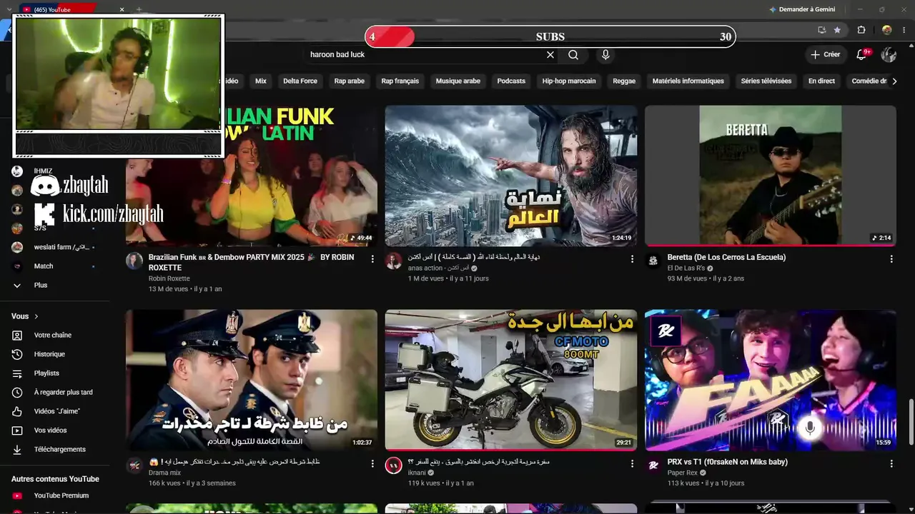Open more options for Iknani video

click(632, 464)
